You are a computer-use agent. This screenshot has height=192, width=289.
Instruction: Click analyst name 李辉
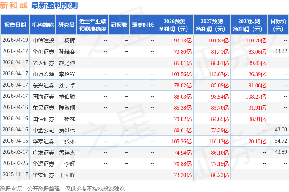[x=70, y=164]
